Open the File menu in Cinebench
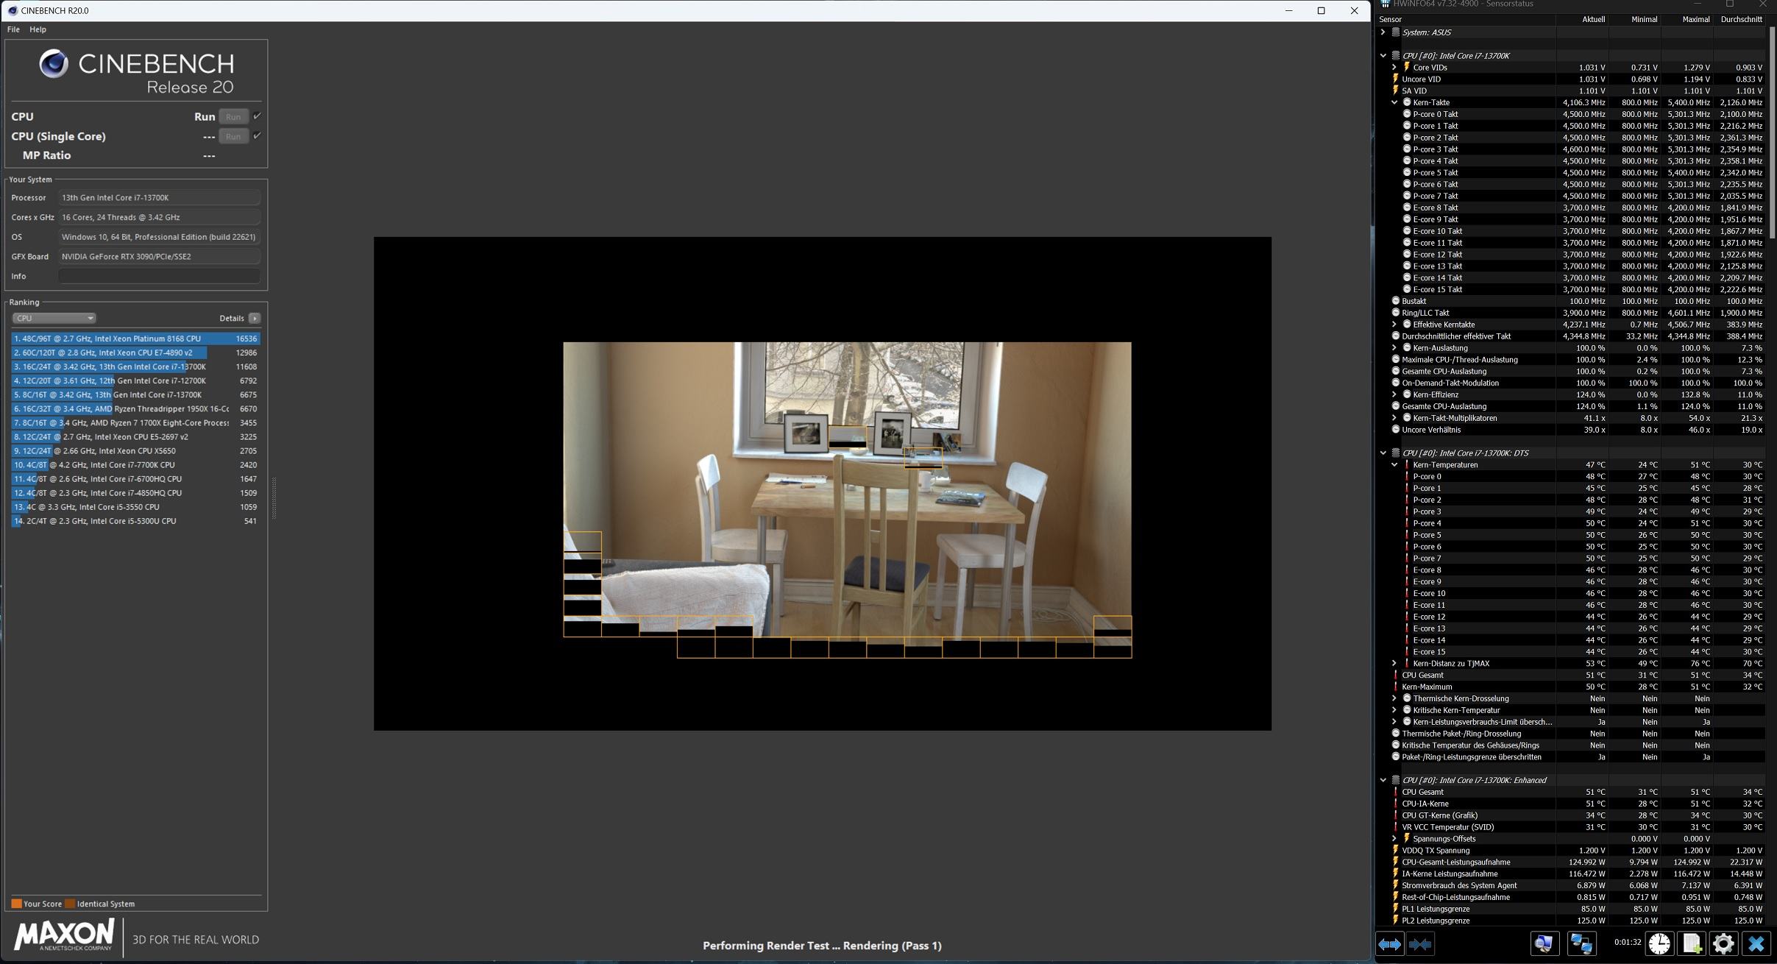 13,29
